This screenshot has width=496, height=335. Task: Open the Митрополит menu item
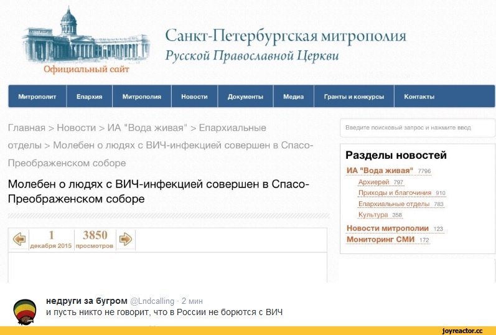coord(37,97)
